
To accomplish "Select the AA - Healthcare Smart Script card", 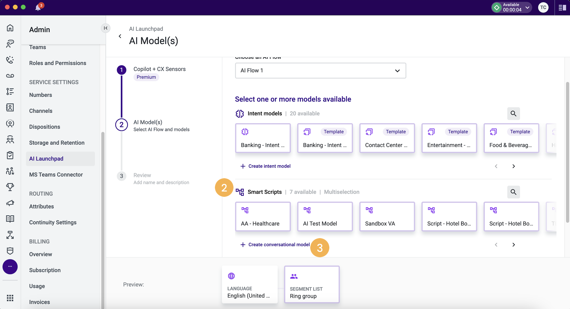I will point(263,216).
